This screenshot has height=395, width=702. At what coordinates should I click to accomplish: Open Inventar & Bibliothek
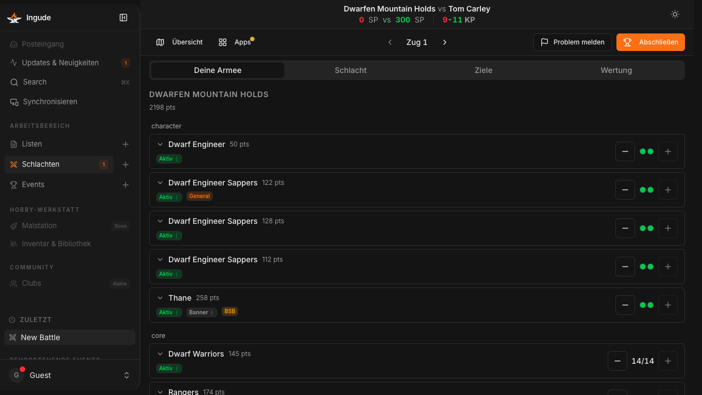click(x=70, y=244)
